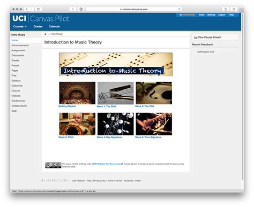
Task: Open the Courses dropdown menu
Action: (20, 26)
